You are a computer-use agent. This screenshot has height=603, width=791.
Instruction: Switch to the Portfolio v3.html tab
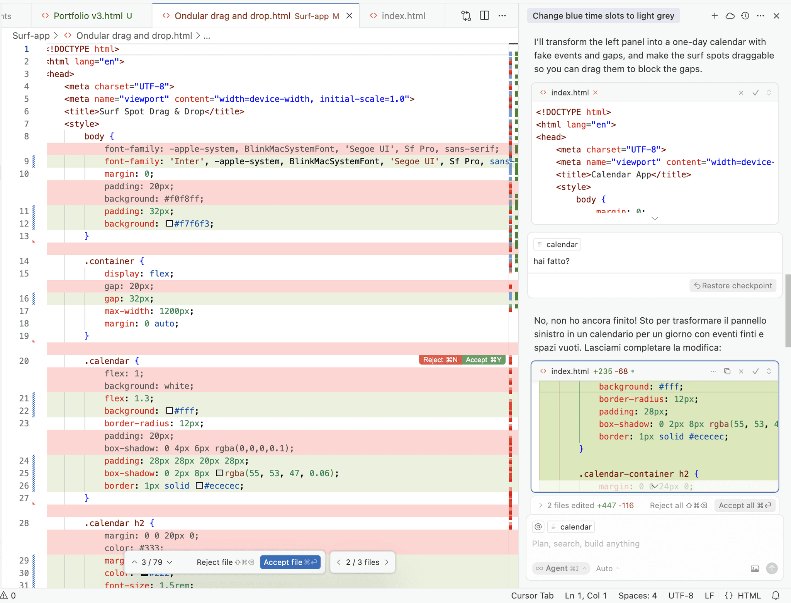88,16
